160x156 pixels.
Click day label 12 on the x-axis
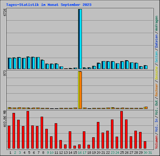tap(61, 153)
